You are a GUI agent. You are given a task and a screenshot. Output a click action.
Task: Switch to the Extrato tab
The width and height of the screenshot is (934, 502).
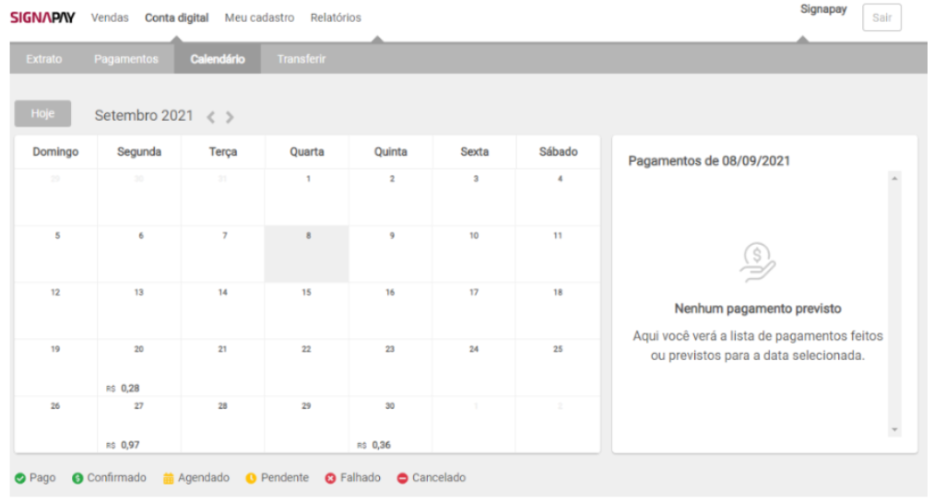click(44, 59)
